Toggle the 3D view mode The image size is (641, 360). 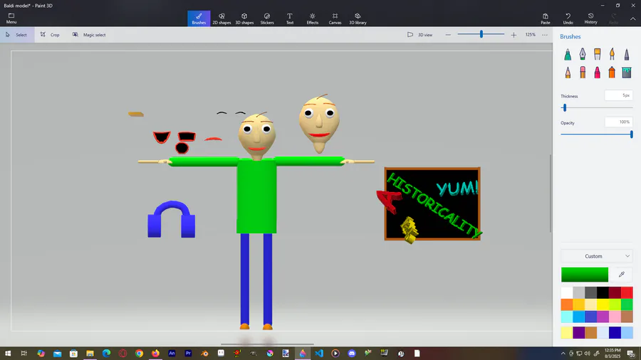point(419,35)
